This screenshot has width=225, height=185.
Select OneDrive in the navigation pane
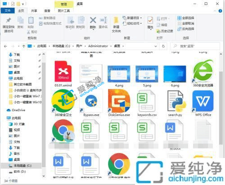[18, 110]
